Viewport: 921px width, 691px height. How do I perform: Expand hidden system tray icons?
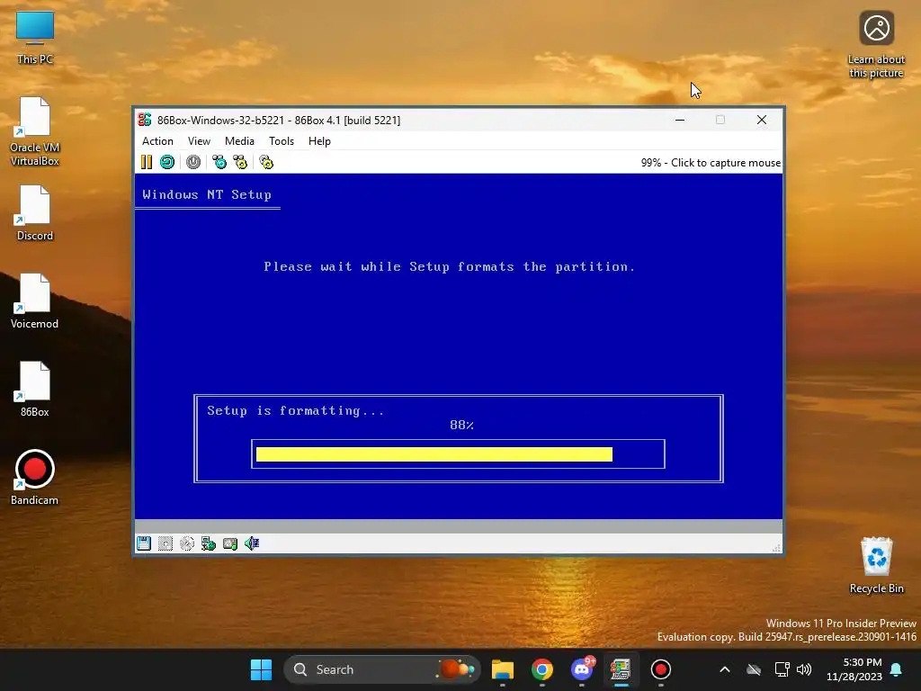725,669
